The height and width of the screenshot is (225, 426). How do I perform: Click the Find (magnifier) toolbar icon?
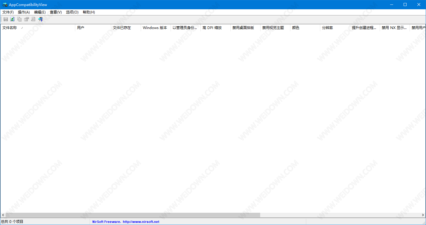33,19
